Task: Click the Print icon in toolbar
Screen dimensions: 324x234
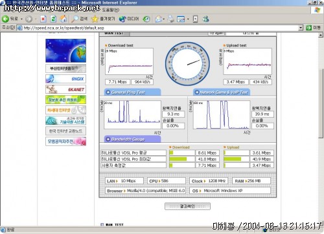Action: click(170, 19)
